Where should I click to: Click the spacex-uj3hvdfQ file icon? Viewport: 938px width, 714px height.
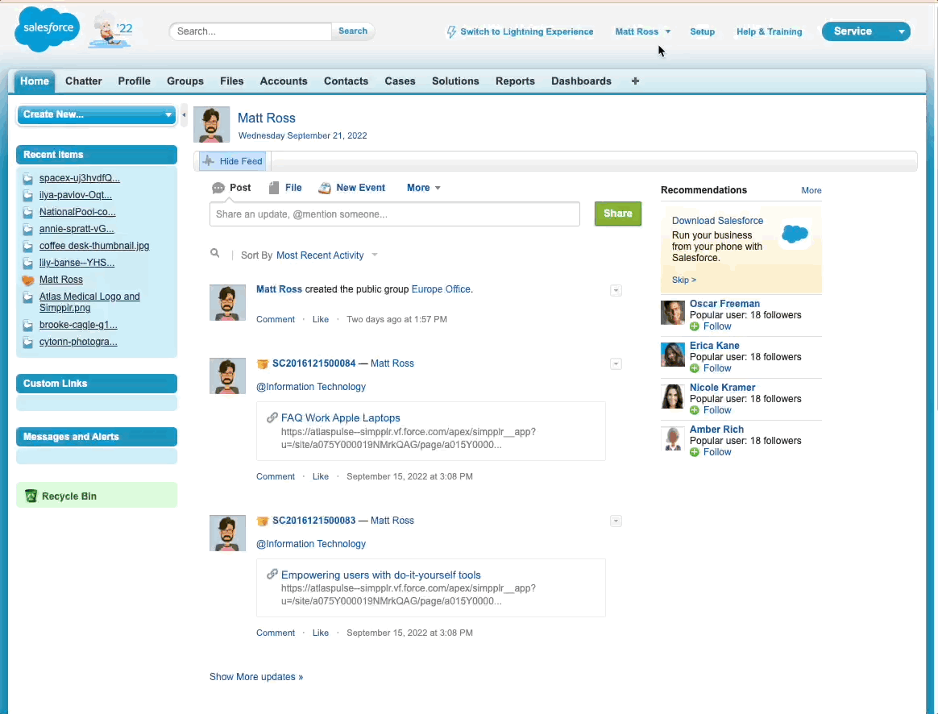pyautogui.click(x=28, y=178)
